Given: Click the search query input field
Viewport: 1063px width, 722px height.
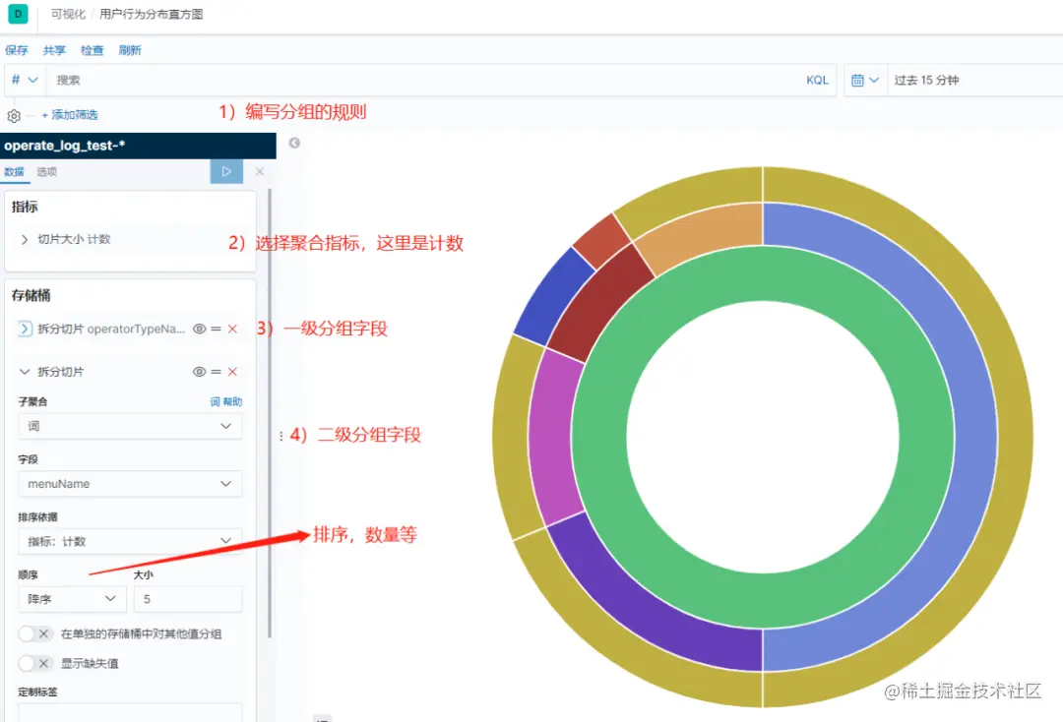Looking at the screenshot, I should pyautogui.click(x=423, y=80).
